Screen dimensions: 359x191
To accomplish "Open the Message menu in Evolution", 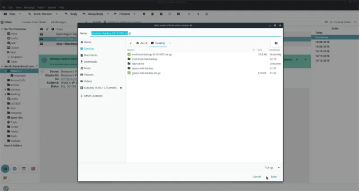I will point(29,7).
